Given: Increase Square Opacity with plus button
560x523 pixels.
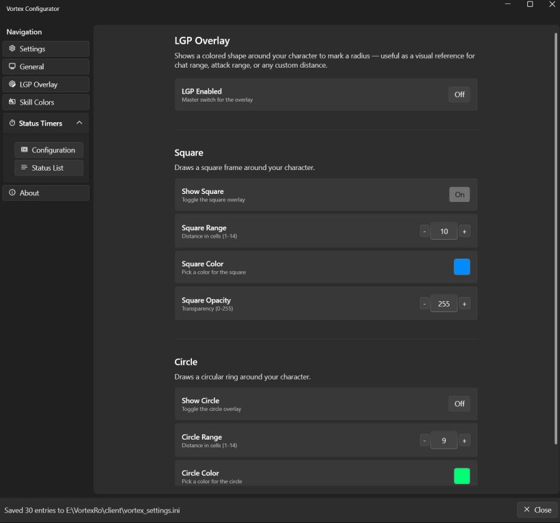Looking at the screenshot, I should point(464,304).
